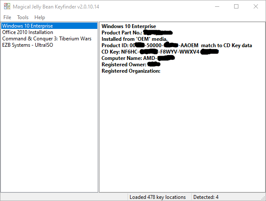Open the Tools menu
266x201 pixels.
(x=23, y=17)
